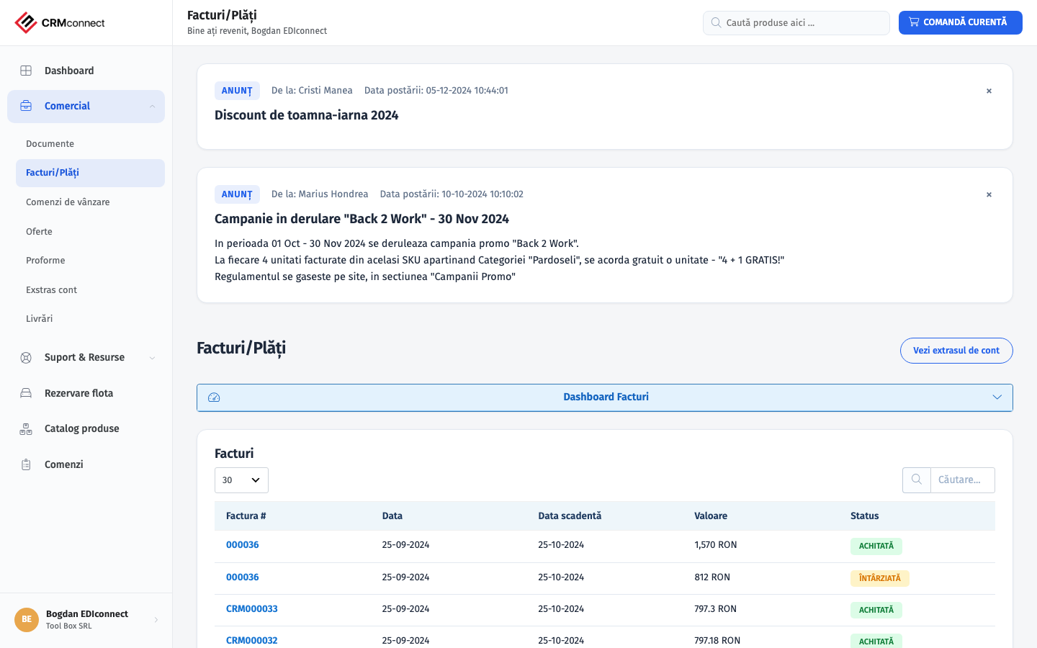Image resolution: width=1037 pixels, height=648 pixels.
Task: Click the Campanie in derulare Back 2 Work title
Action: (362, 219)
